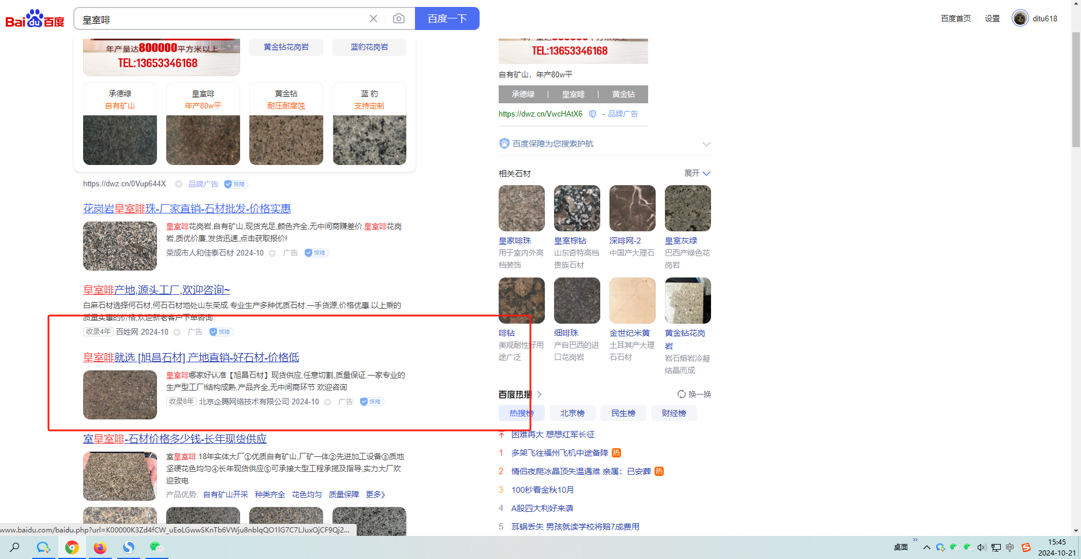Image resolution: width=1081 pixels, height=559 pixels.
Task: Open image search via the camera icon
Action: coord(399,18)
